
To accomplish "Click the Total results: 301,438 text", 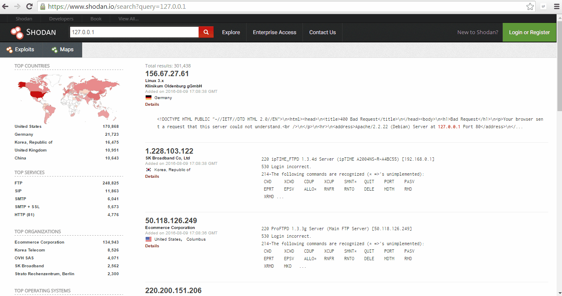I will tap(168, 66).
